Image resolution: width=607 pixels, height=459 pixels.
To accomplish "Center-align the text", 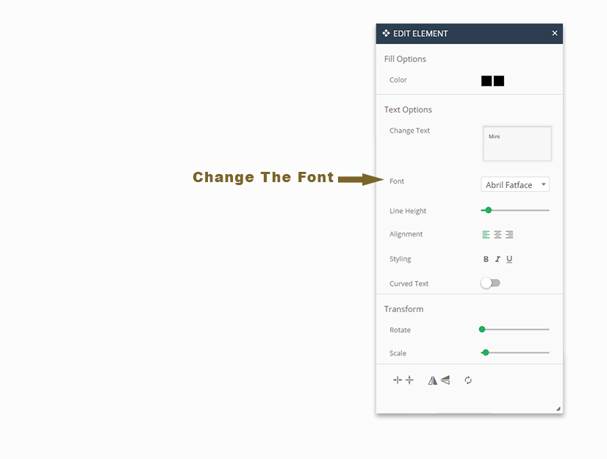I will pyautogui.click(x=498, y=235).
